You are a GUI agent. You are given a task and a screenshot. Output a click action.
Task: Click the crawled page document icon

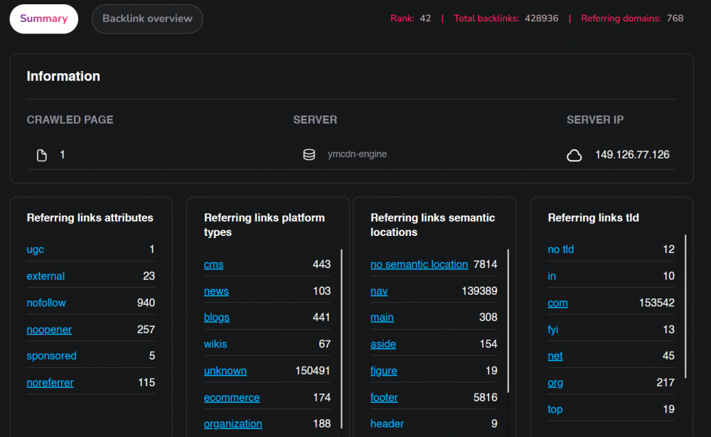tap(42, 155)
